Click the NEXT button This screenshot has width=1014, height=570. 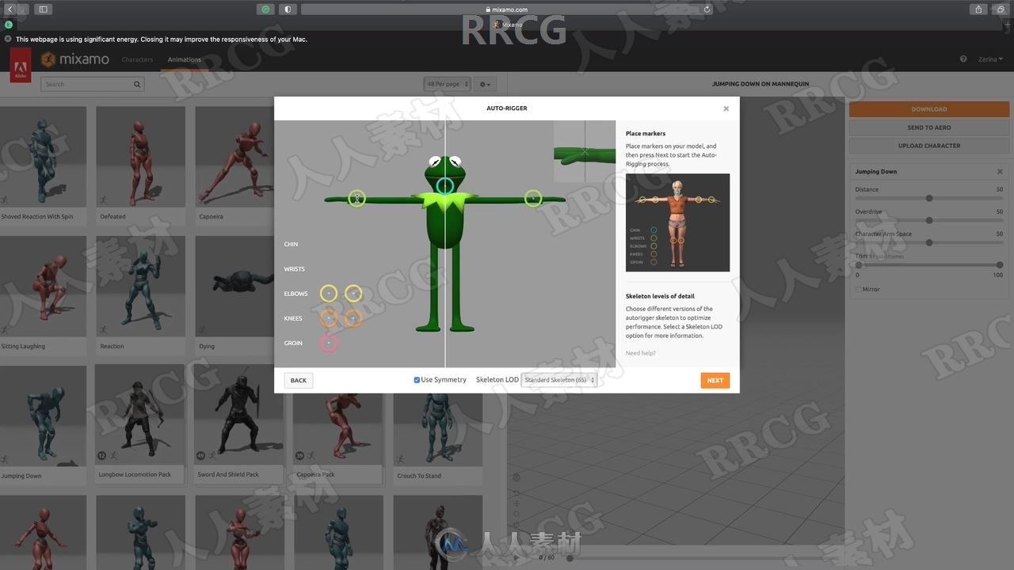[715, 380]
